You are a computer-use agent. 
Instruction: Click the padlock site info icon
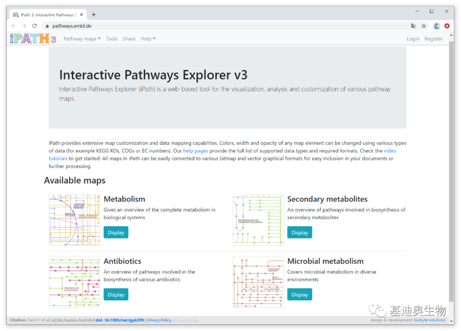[x=47, y=26]
